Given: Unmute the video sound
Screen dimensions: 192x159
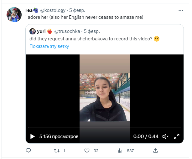Looking at the screenshot, I should [x=166, y=136].
